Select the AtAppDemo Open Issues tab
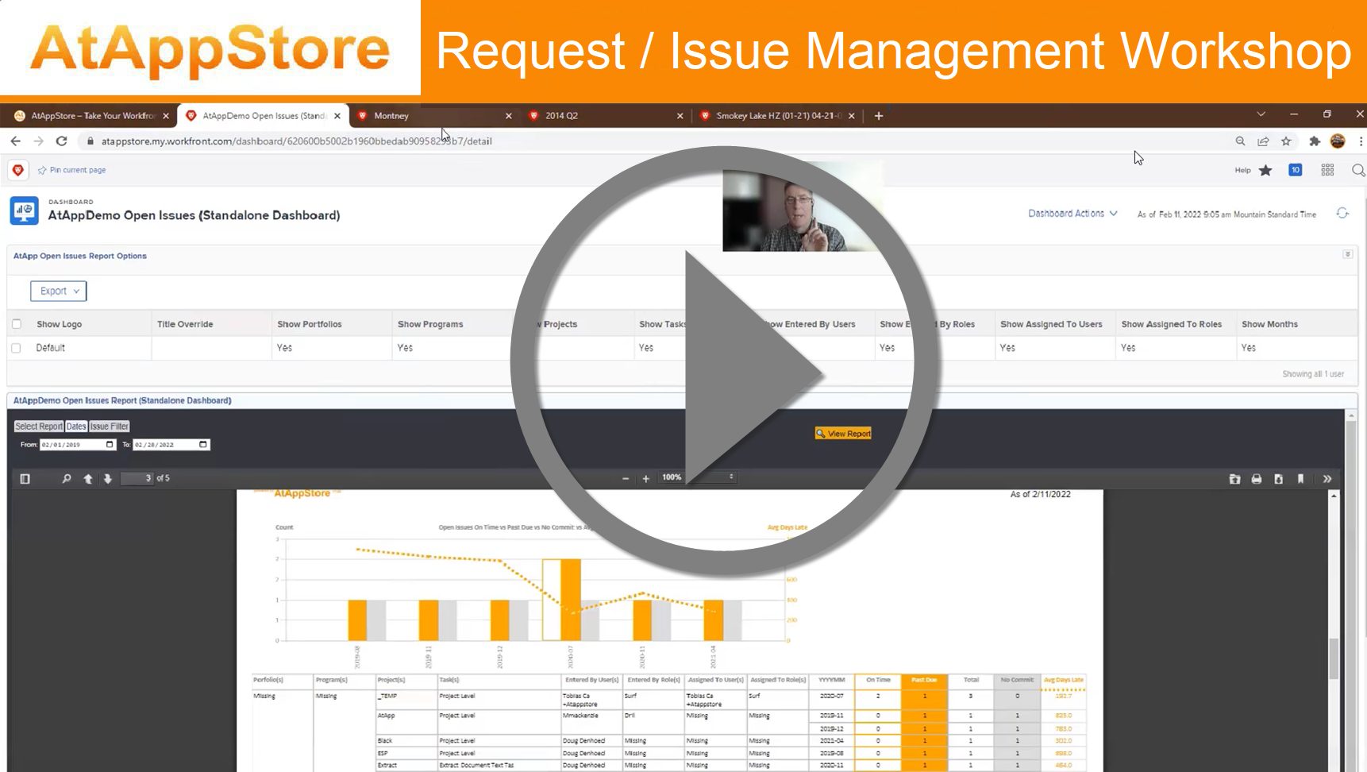This screenshot has width=1367, height=772. point(262,116)
